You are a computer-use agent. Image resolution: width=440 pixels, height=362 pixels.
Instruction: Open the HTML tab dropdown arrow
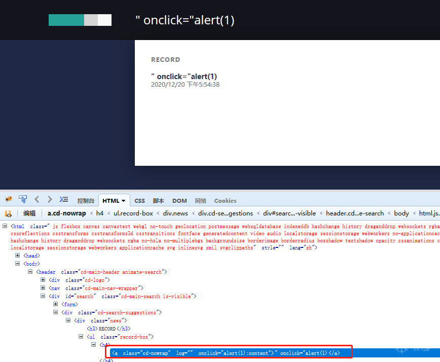pos(124,201)
